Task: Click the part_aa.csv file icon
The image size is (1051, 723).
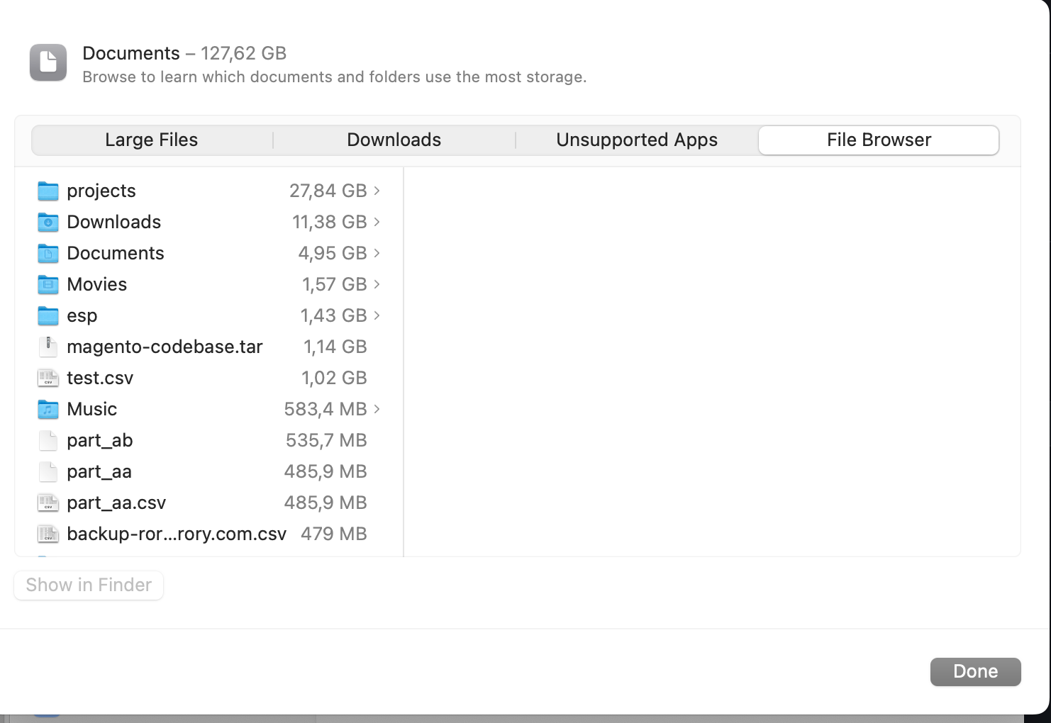Action: 48,503
